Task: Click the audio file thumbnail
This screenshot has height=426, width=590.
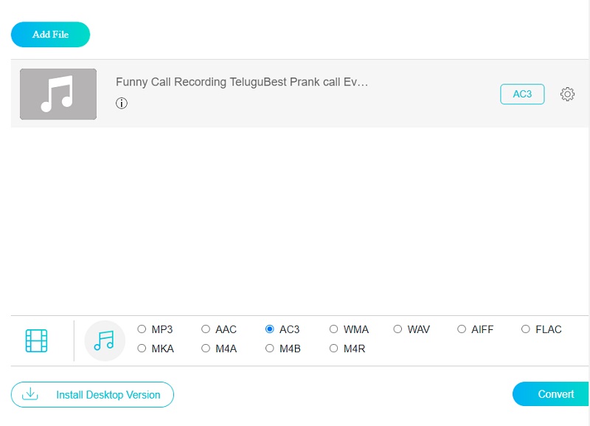Action: pos(58,94)
